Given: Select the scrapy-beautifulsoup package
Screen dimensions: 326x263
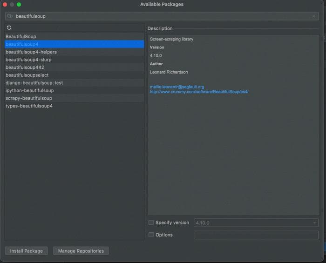Looking at the screenshot, I should click(74, 98).
